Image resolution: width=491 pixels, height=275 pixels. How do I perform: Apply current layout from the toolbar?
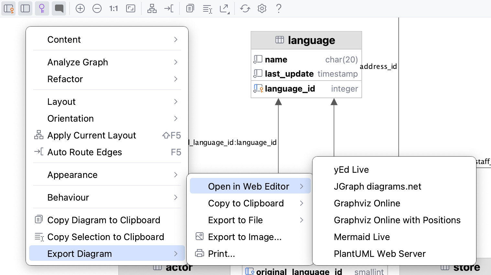(x=152, y=8)
